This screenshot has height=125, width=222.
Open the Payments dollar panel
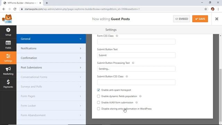click(x=8, y=84)
